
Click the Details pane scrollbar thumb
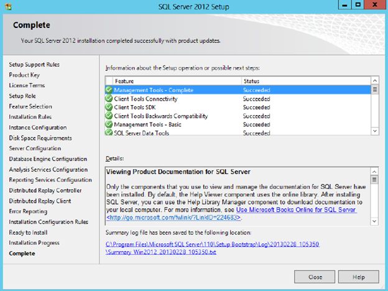pyautogui.click(x=374, y=180)
